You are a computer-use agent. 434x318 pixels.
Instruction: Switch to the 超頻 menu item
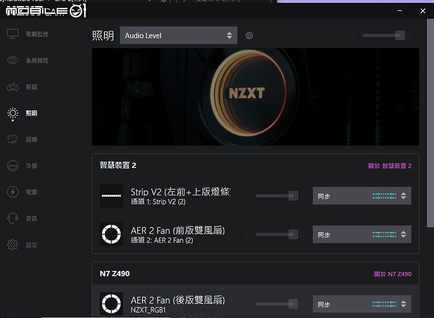pyautogui.click(x=31, y=139)
